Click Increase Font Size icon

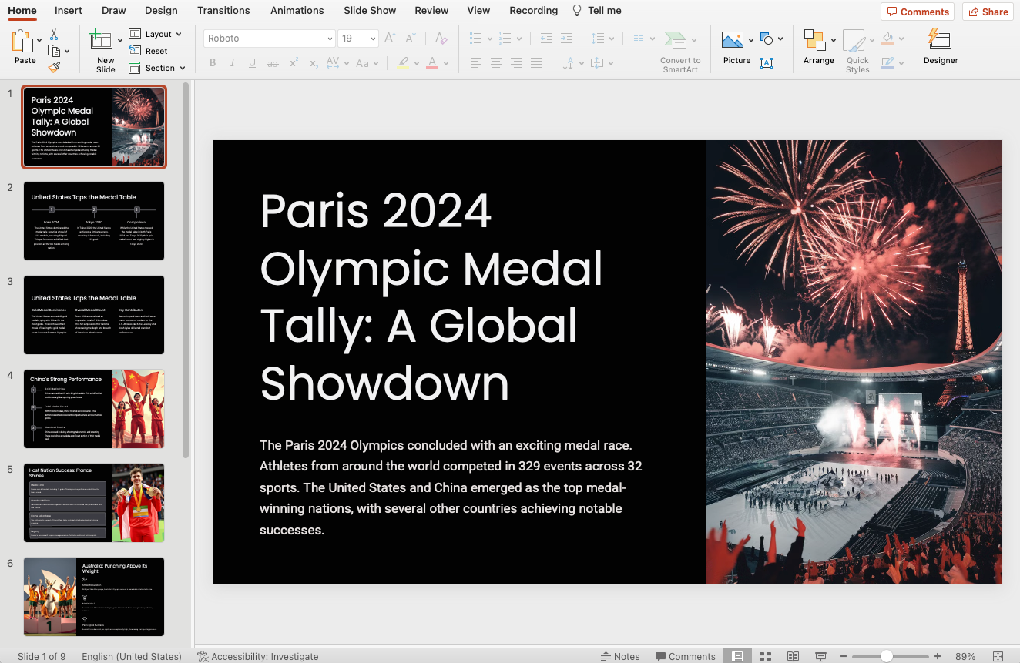(x=391, y=38)
